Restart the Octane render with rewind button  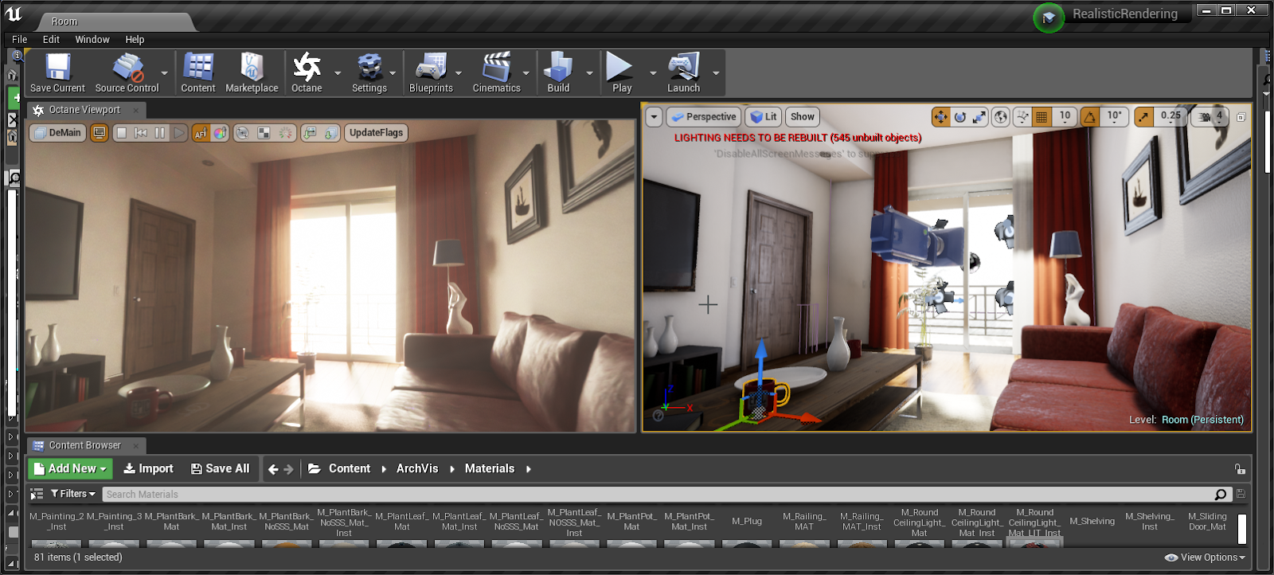click(141, 133)
